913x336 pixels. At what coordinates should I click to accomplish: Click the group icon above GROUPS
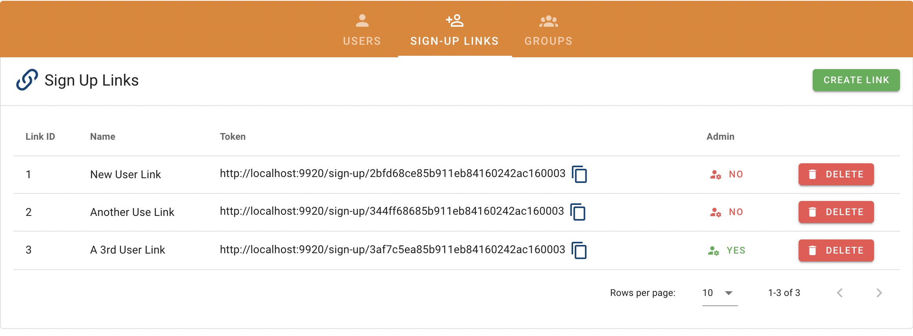pyautogui.click(x=548, y=20)
